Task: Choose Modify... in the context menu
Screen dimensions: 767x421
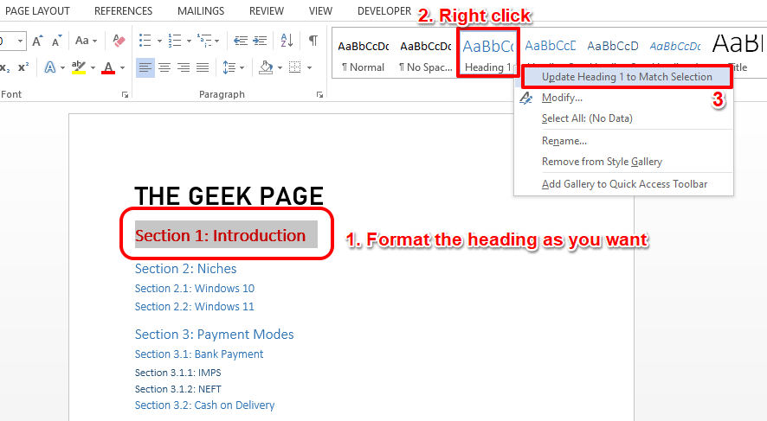Action: tap(562, 98)
